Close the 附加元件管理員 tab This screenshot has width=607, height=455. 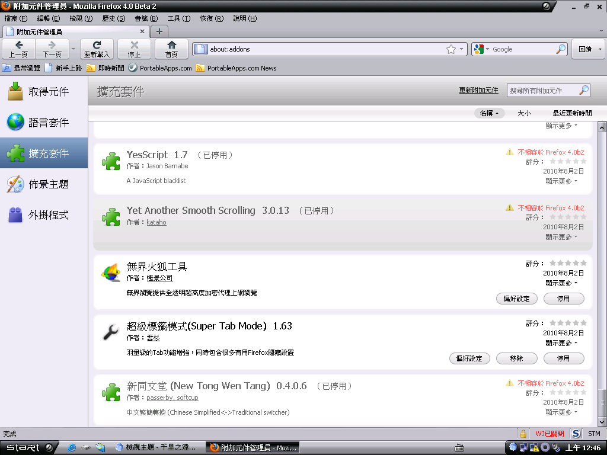click(142, 31)
